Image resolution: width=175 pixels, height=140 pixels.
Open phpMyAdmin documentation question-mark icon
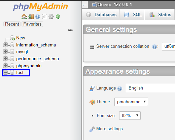click(38, 17)
